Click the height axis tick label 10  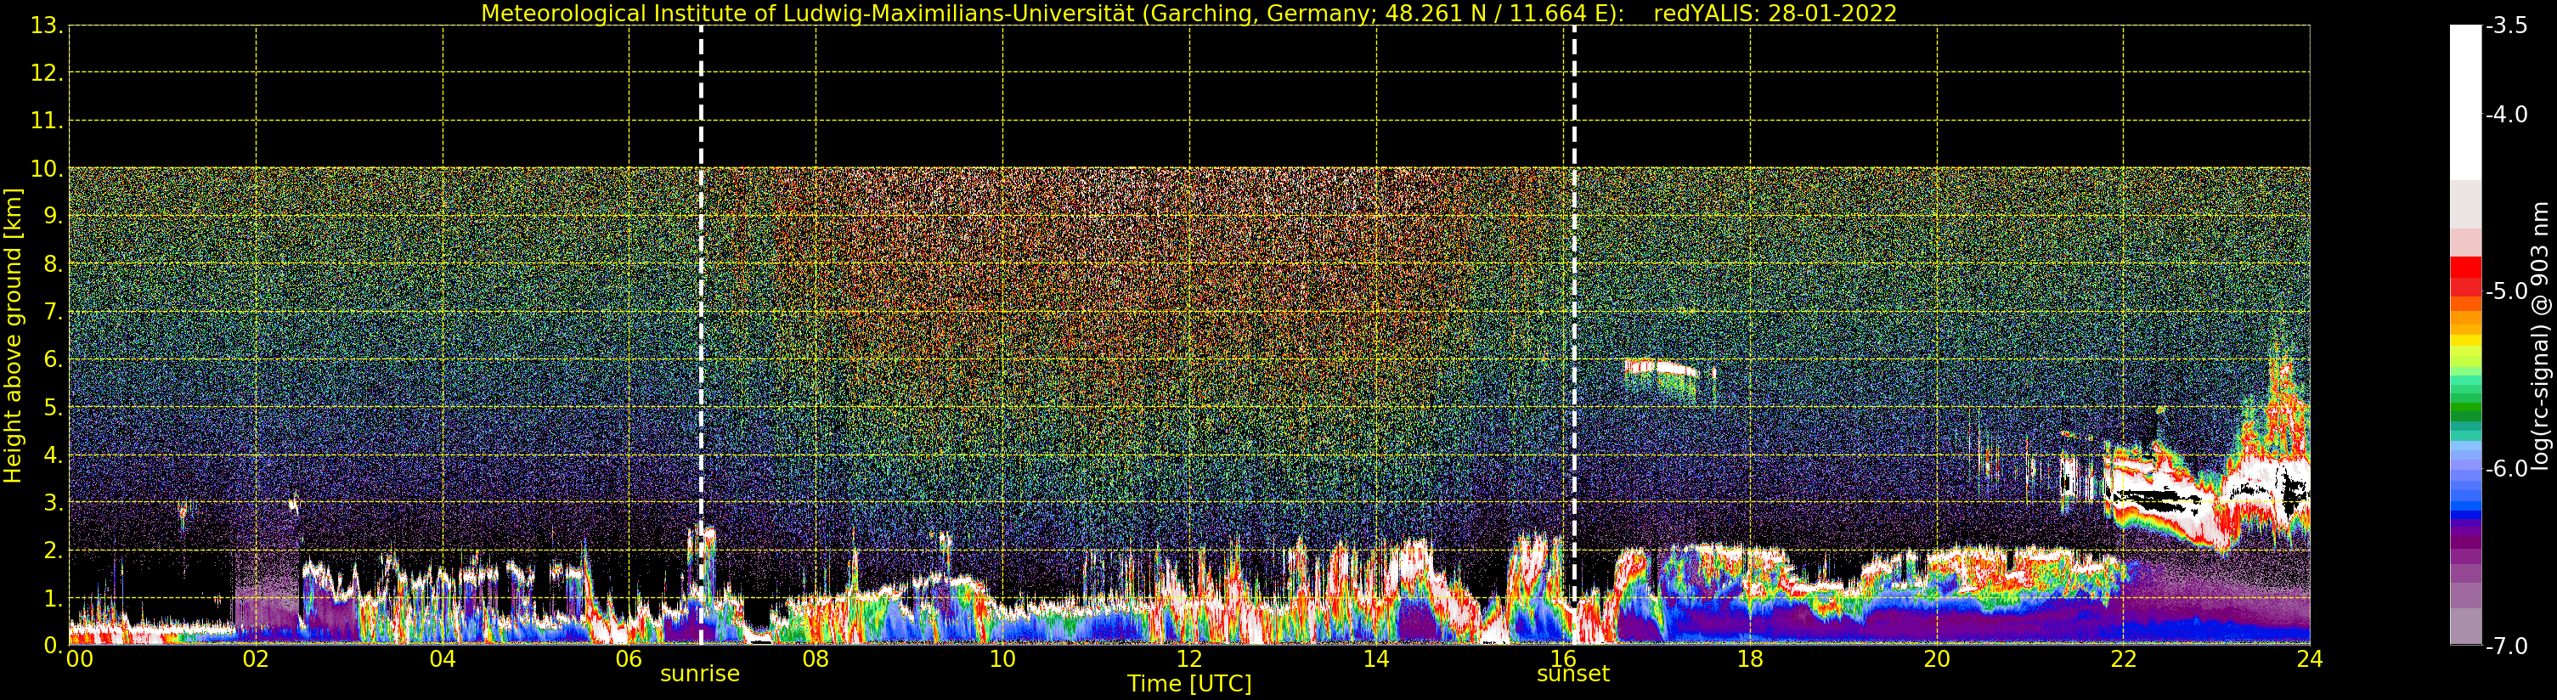(47, 169)
